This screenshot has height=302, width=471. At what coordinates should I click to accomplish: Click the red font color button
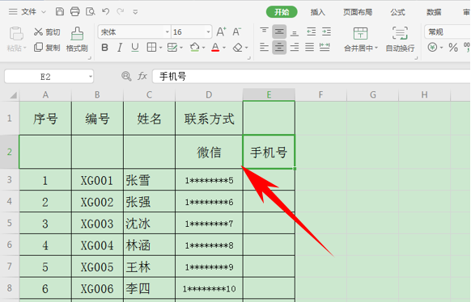(215, 48)
